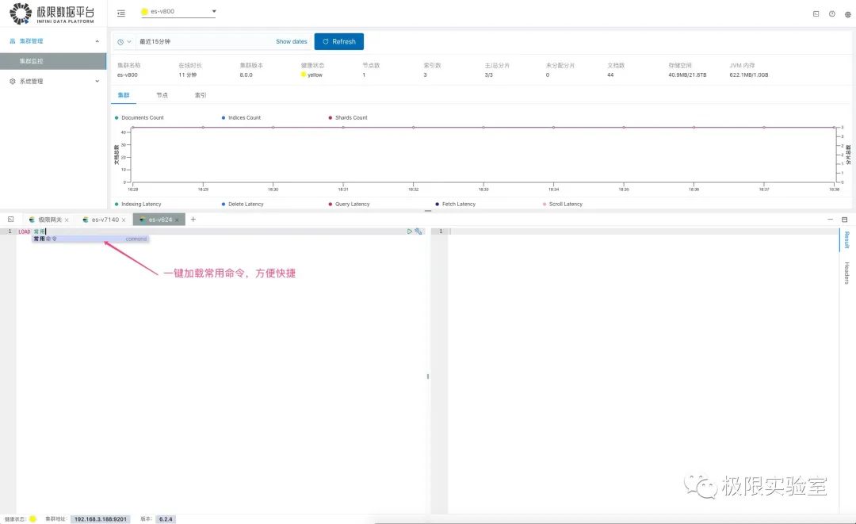Click the yellow health status dot in status bar
Image resolution: width=856 pixels, height=524 pixels.
coord(32,519)
